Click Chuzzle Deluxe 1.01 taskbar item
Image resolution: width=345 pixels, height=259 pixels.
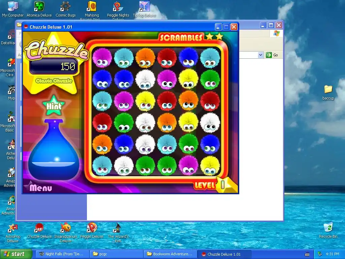(x=224, y=254)
